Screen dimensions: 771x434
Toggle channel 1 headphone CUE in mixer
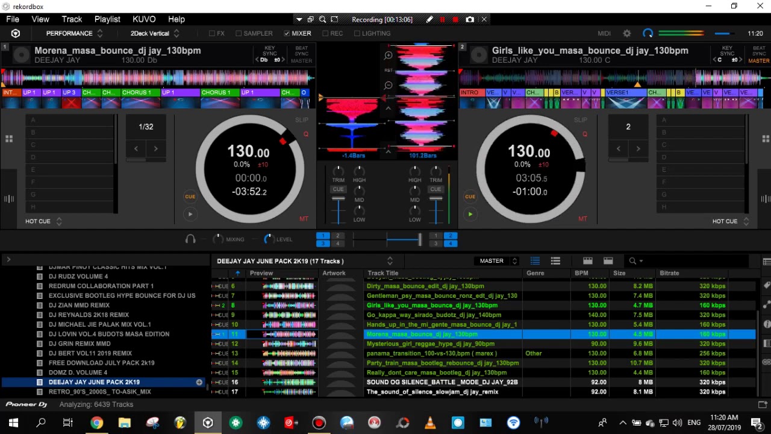point(339,189)
